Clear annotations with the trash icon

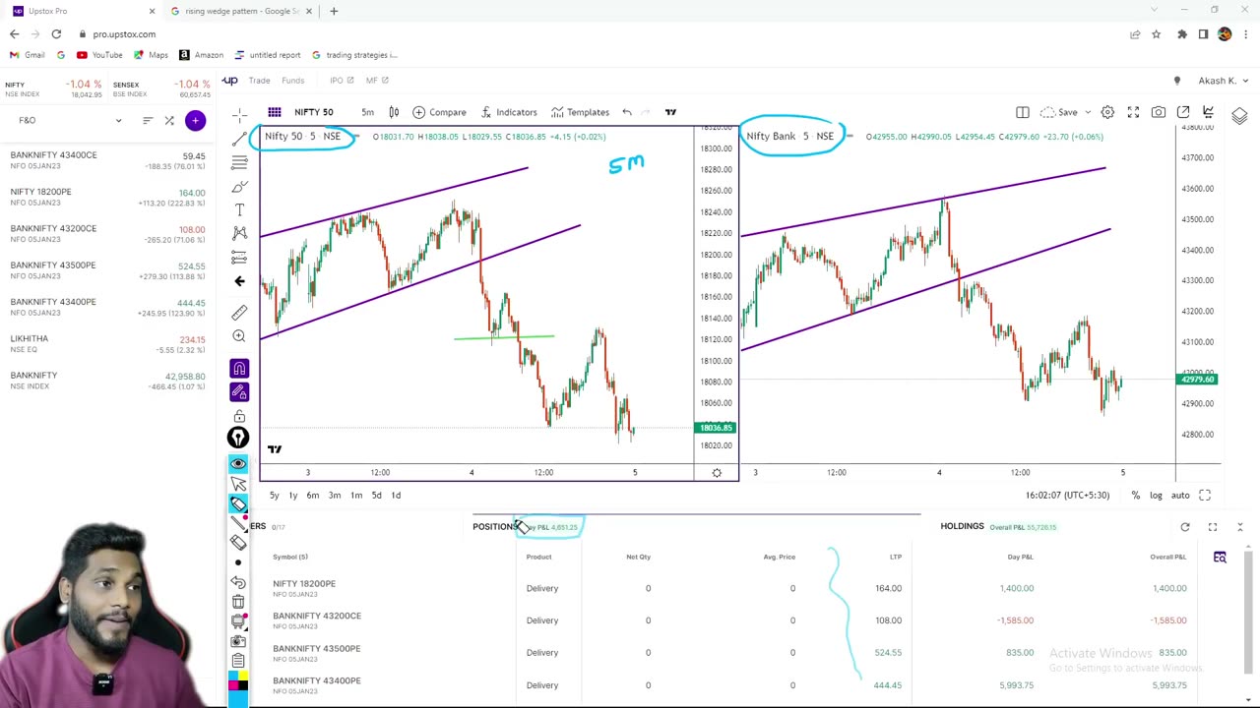click(238, 602)
